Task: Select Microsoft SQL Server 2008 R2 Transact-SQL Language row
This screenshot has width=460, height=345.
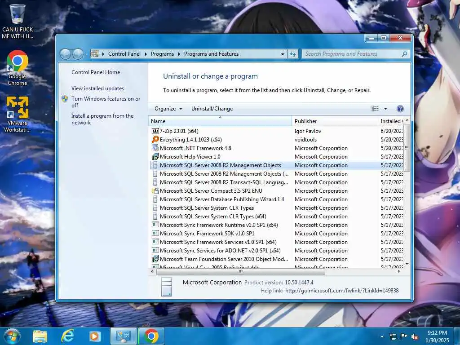Action: pos(277,182)
